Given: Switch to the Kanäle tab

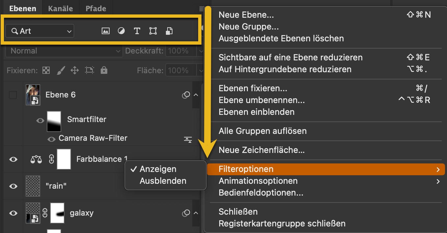Looking at the screenshot, I should click(x=61, y=9).
